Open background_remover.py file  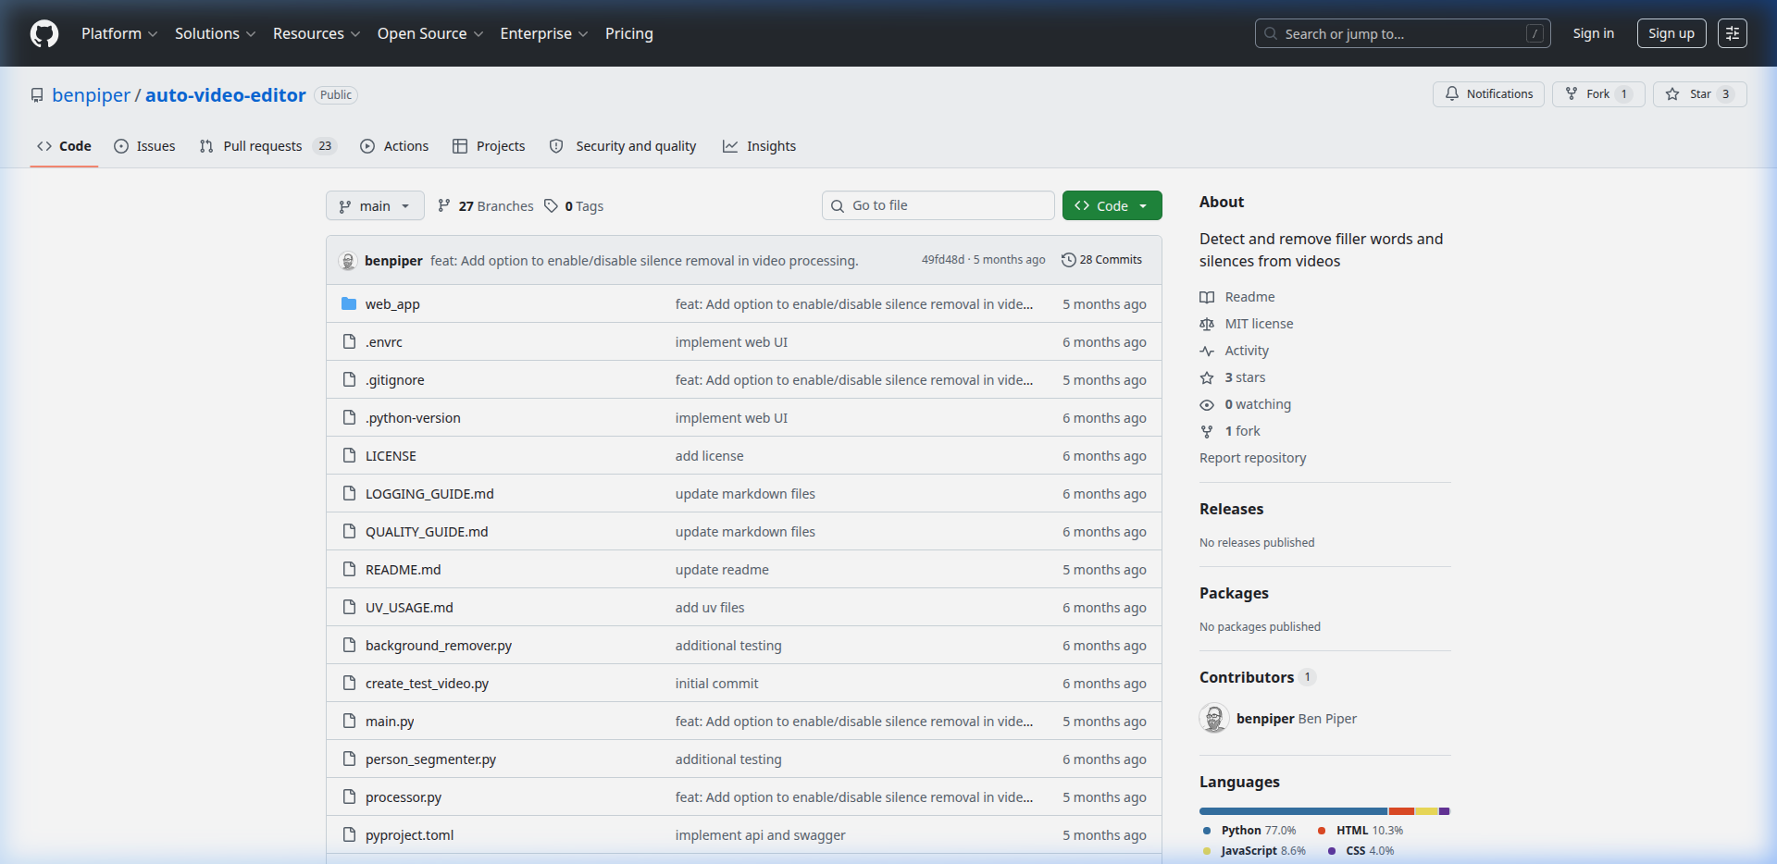coord(439,646)
